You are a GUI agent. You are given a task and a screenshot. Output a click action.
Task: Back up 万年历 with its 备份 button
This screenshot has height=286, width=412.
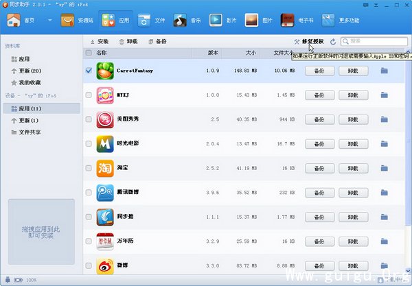[319, 241]
